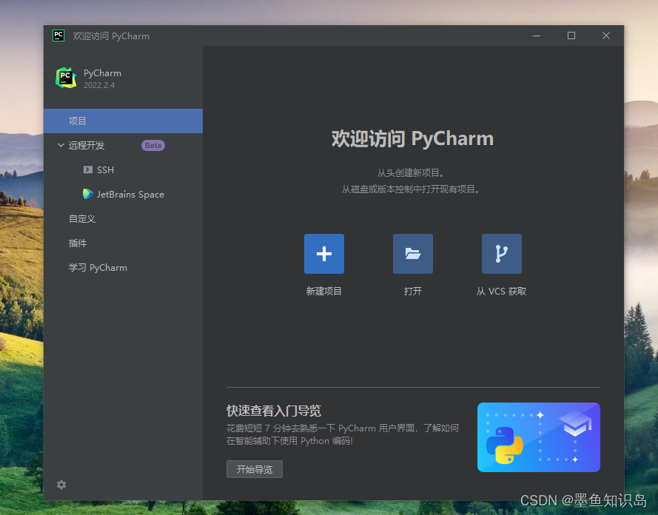This screenshot has height=515, width=658.
Task: Collapse the 远程开发 section chevron
Action: pyautogui.click(x=61, y=145)
